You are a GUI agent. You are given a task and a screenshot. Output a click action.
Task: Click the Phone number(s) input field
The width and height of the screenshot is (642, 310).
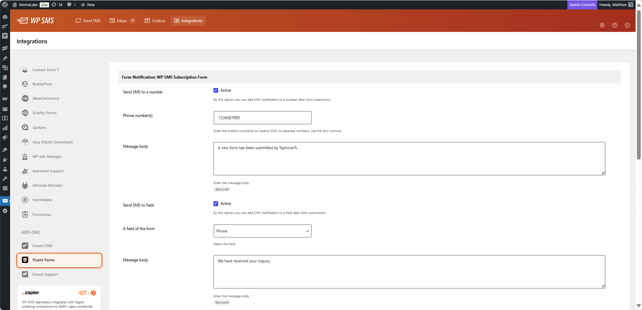[x=263, y=118]
